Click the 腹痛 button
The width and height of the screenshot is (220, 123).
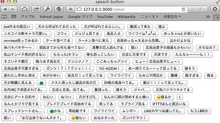pos(174,76)
